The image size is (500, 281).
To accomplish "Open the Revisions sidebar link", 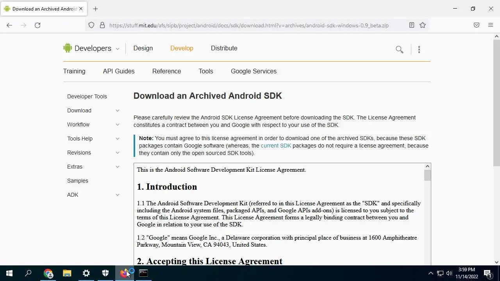I will coord(79,153).
